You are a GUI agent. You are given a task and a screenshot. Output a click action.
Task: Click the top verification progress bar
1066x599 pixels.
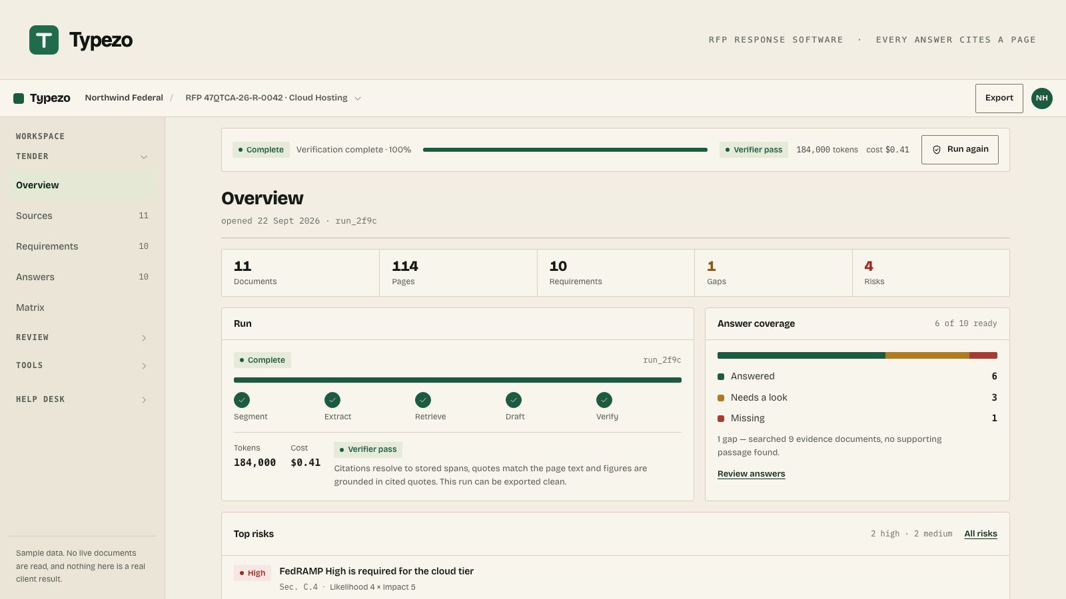[x=565, y=150]
